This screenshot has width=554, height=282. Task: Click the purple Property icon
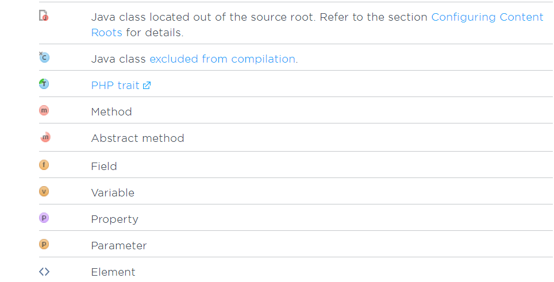coord(44,218)
